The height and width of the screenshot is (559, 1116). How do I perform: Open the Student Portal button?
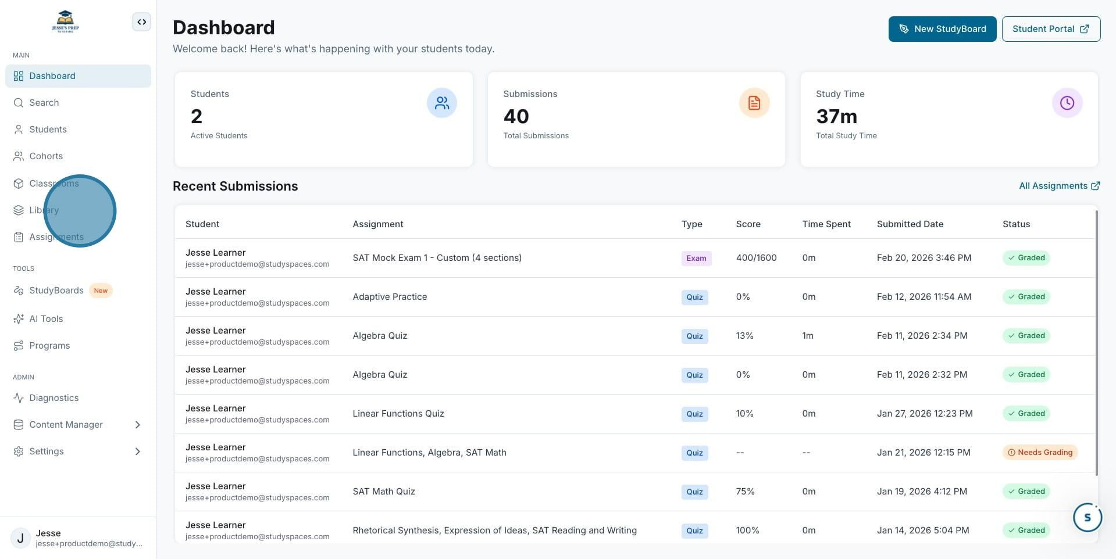1051,29
